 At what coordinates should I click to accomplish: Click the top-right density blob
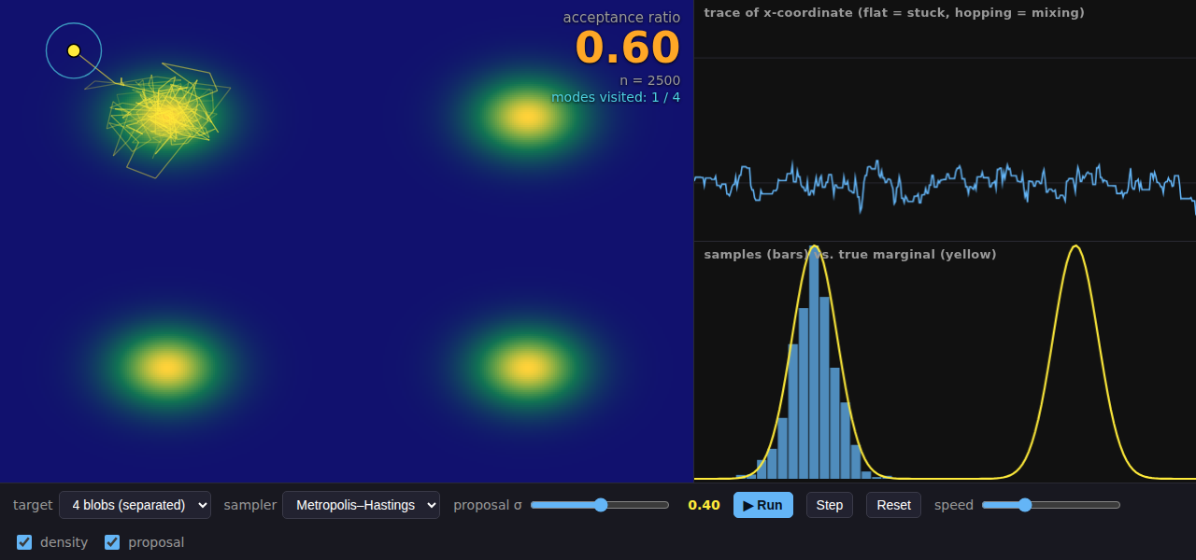coord(526,117)
